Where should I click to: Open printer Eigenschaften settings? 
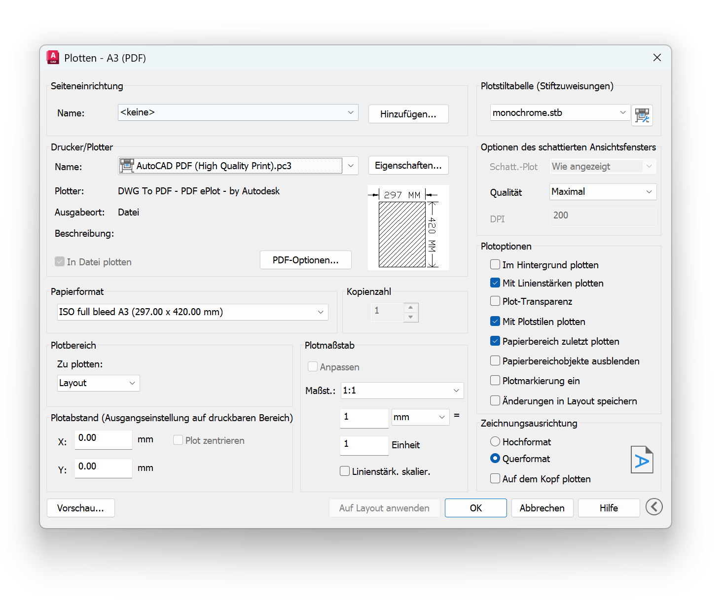(408, 166)
